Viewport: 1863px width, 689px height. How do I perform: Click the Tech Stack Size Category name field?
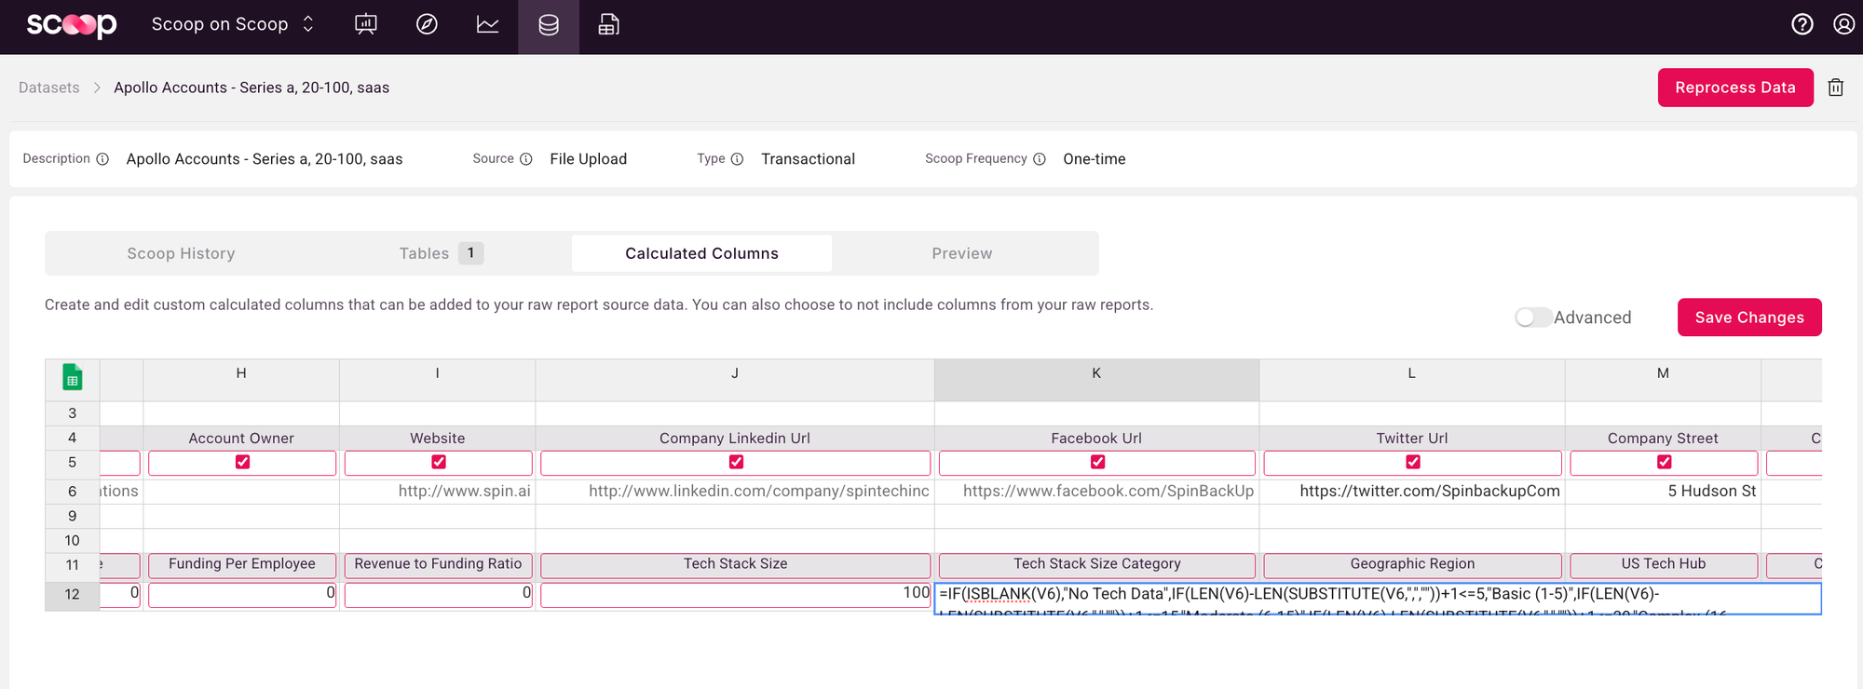(x=1097, y=564)
